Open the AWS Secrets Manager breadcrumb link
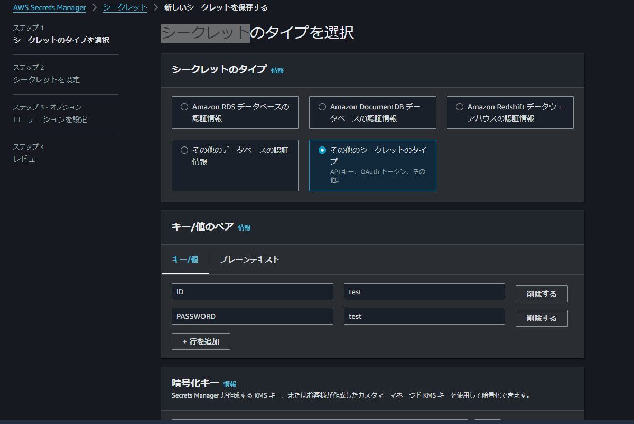Image resolution: width=634 pixels, height=424 pixels. 50,7
